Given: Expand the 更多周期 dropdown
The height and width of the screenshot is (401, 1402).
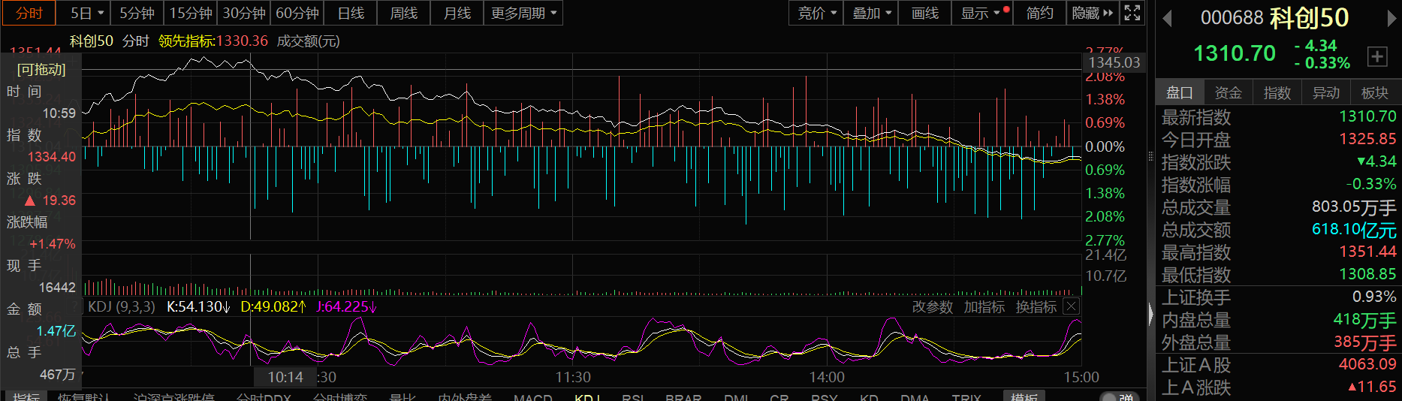Looking at the screenshot, I should pos(523,13).
